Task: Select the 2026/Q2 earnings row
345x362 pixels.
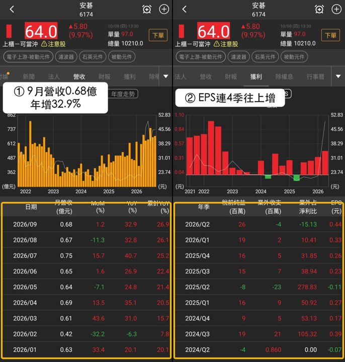Action: click(258, 224)
